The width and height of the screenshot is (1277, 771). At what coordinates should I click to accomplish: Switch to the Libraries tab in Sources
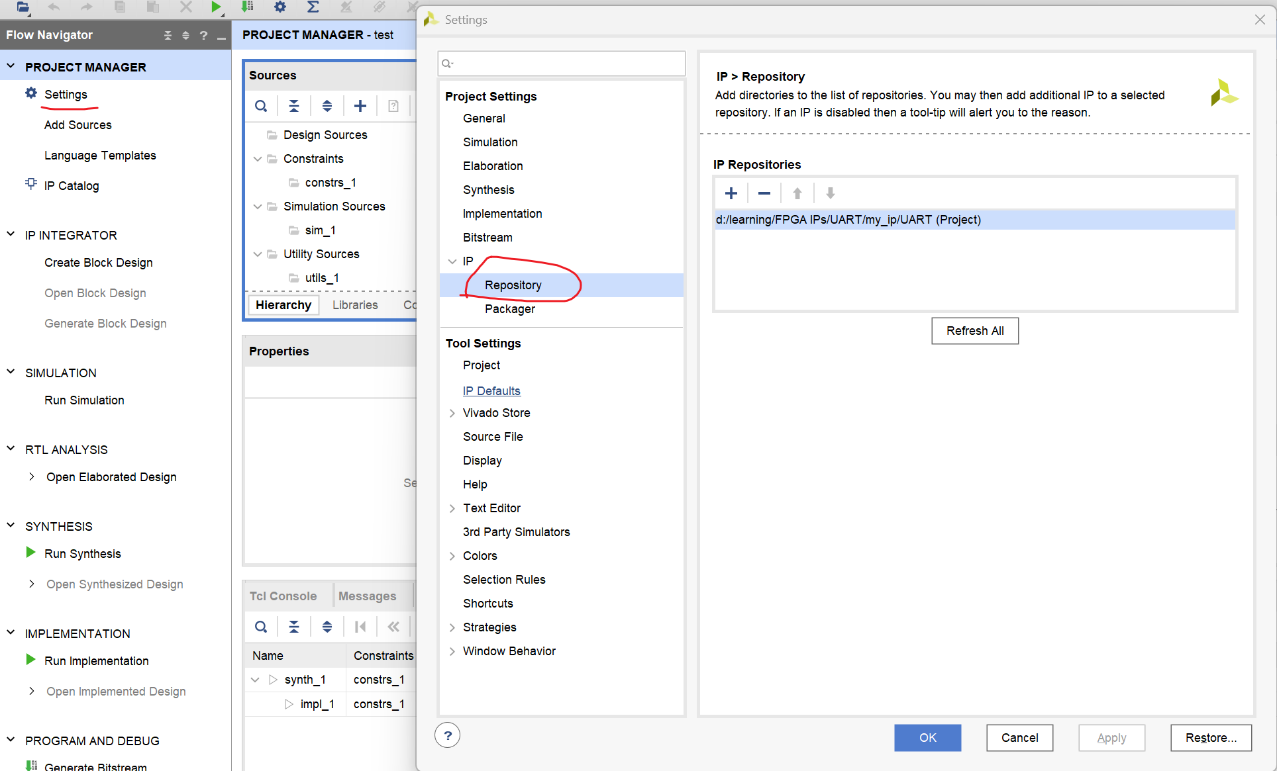[x=355, y=305]
